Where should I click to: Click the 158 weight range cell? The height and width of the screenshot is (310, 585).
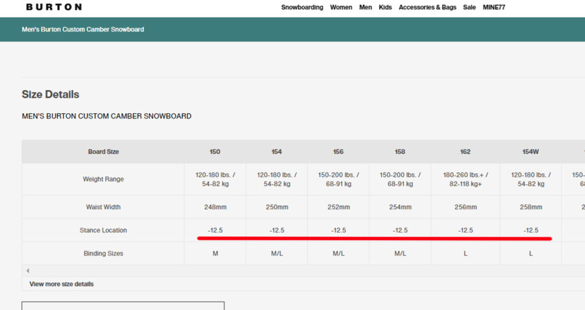coord(400,179)
